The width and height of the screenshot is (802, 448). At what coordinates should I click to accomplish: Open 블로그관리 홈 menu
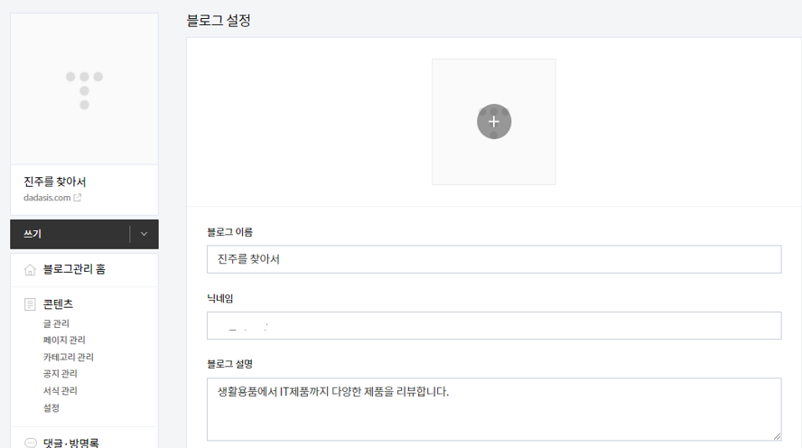point(74,269)
